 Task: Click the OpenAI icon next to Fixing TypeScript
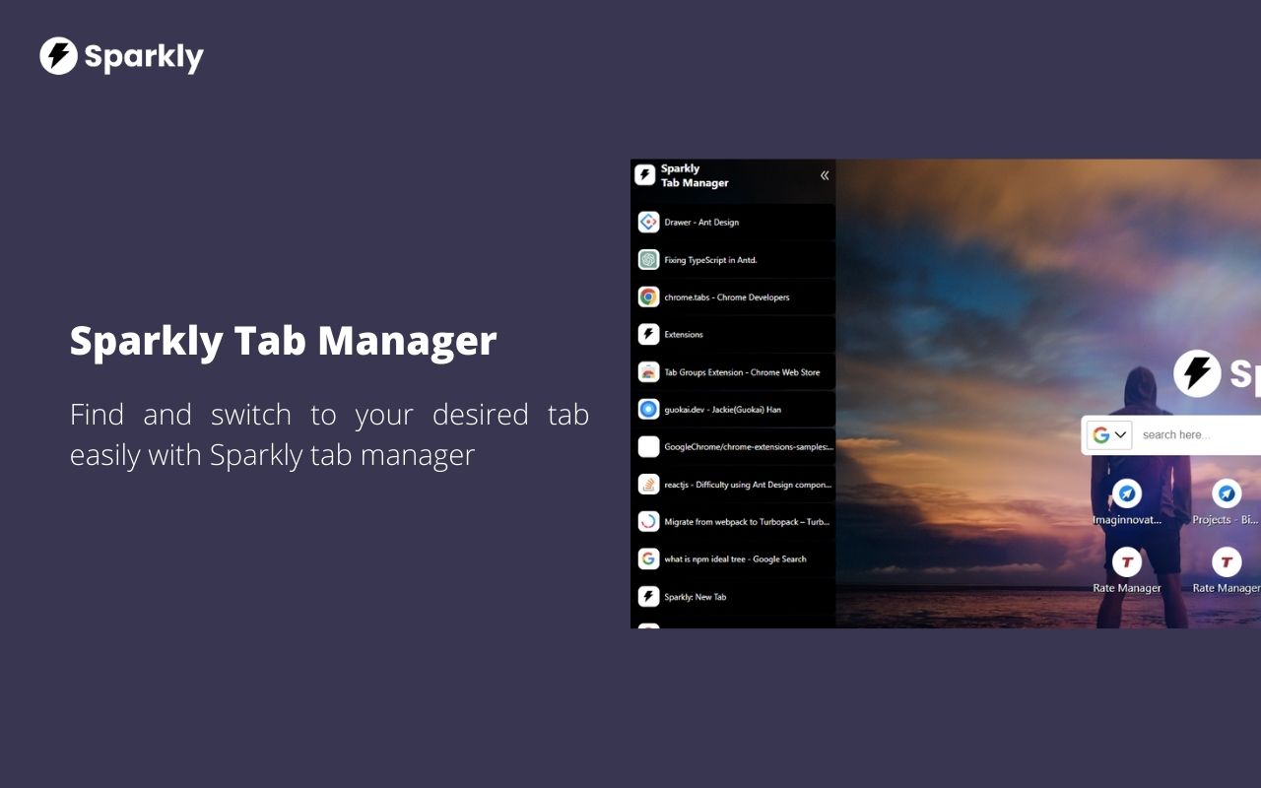point(648,259)
